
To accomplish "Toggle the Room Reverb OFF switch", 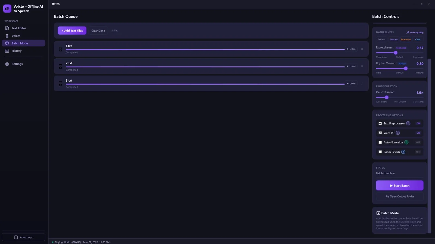I will pos(418,152).
